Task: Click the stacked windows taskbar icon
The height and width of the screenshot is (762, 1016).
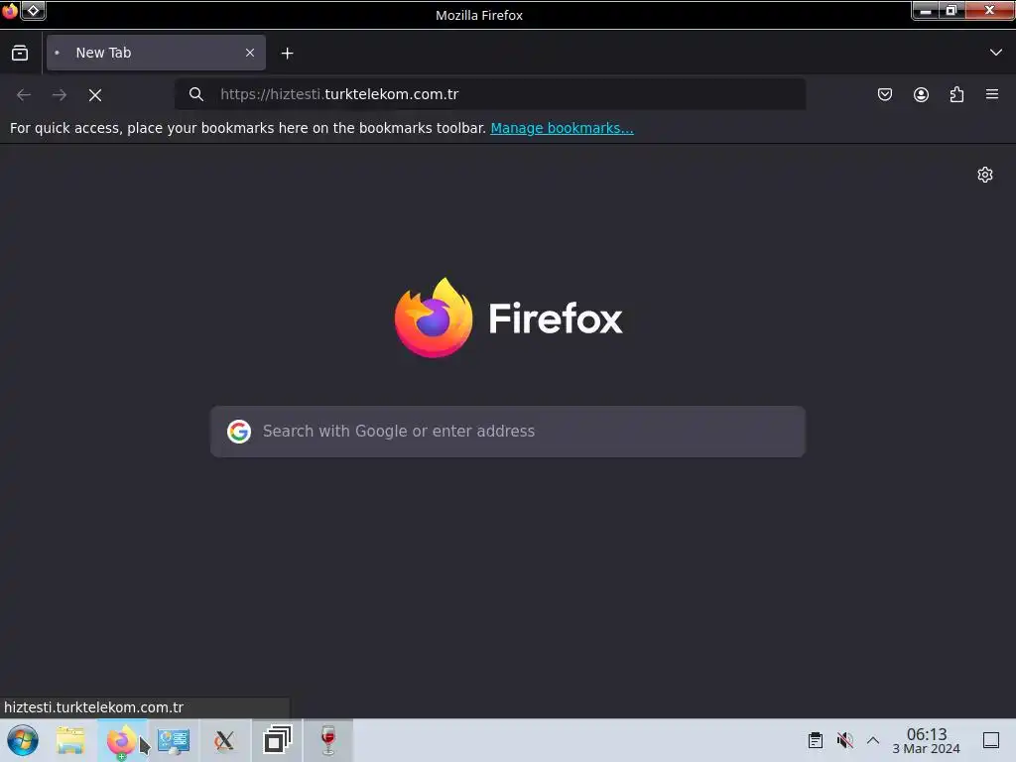Action: click(277, 740)
